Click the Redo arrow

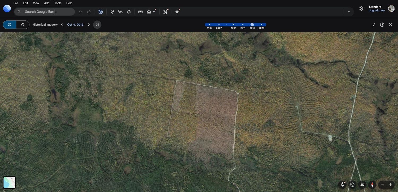point(89,12)
